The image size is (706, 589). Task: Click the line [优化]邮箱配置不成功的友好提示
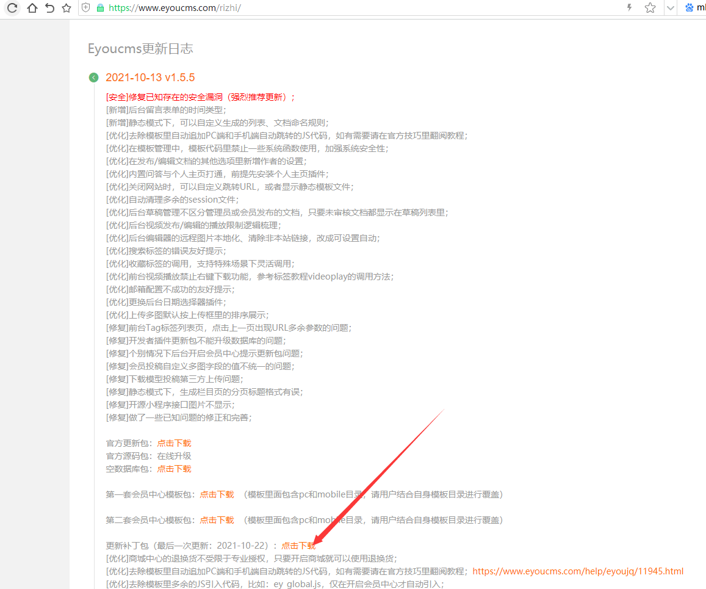pos(170,289)
